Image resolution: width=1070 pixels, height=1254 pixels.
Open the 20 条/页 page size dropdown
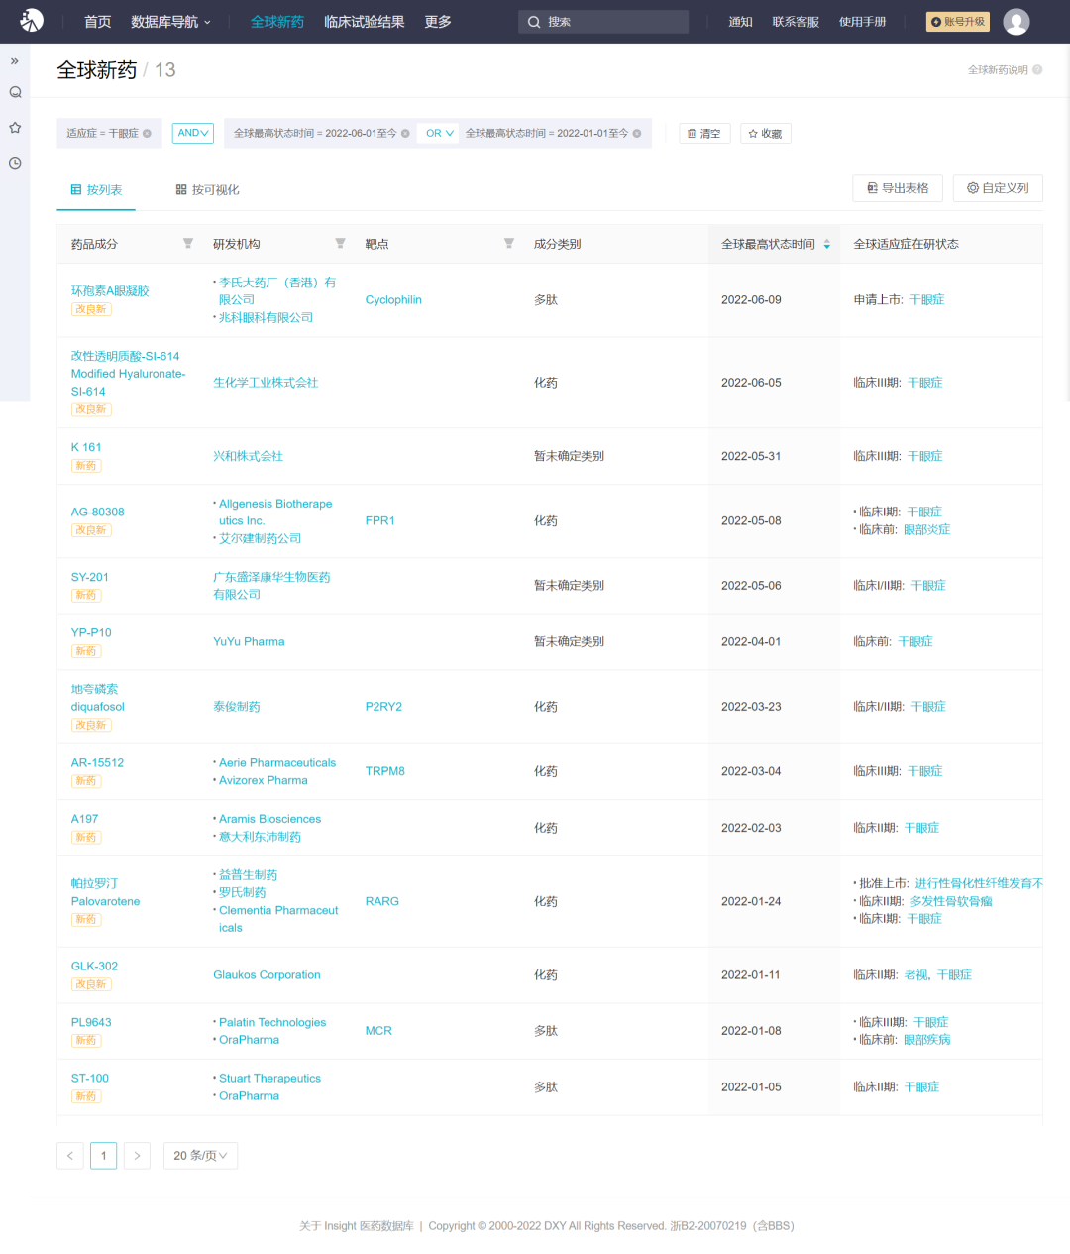point(200,1156)
